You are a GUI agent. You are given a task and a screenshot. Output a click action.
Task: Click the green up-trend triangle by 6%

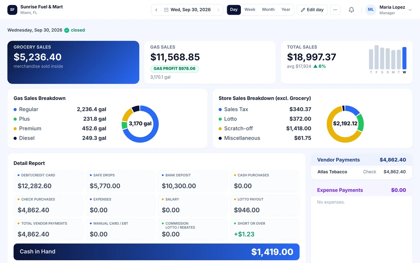[x=315, y=66]
